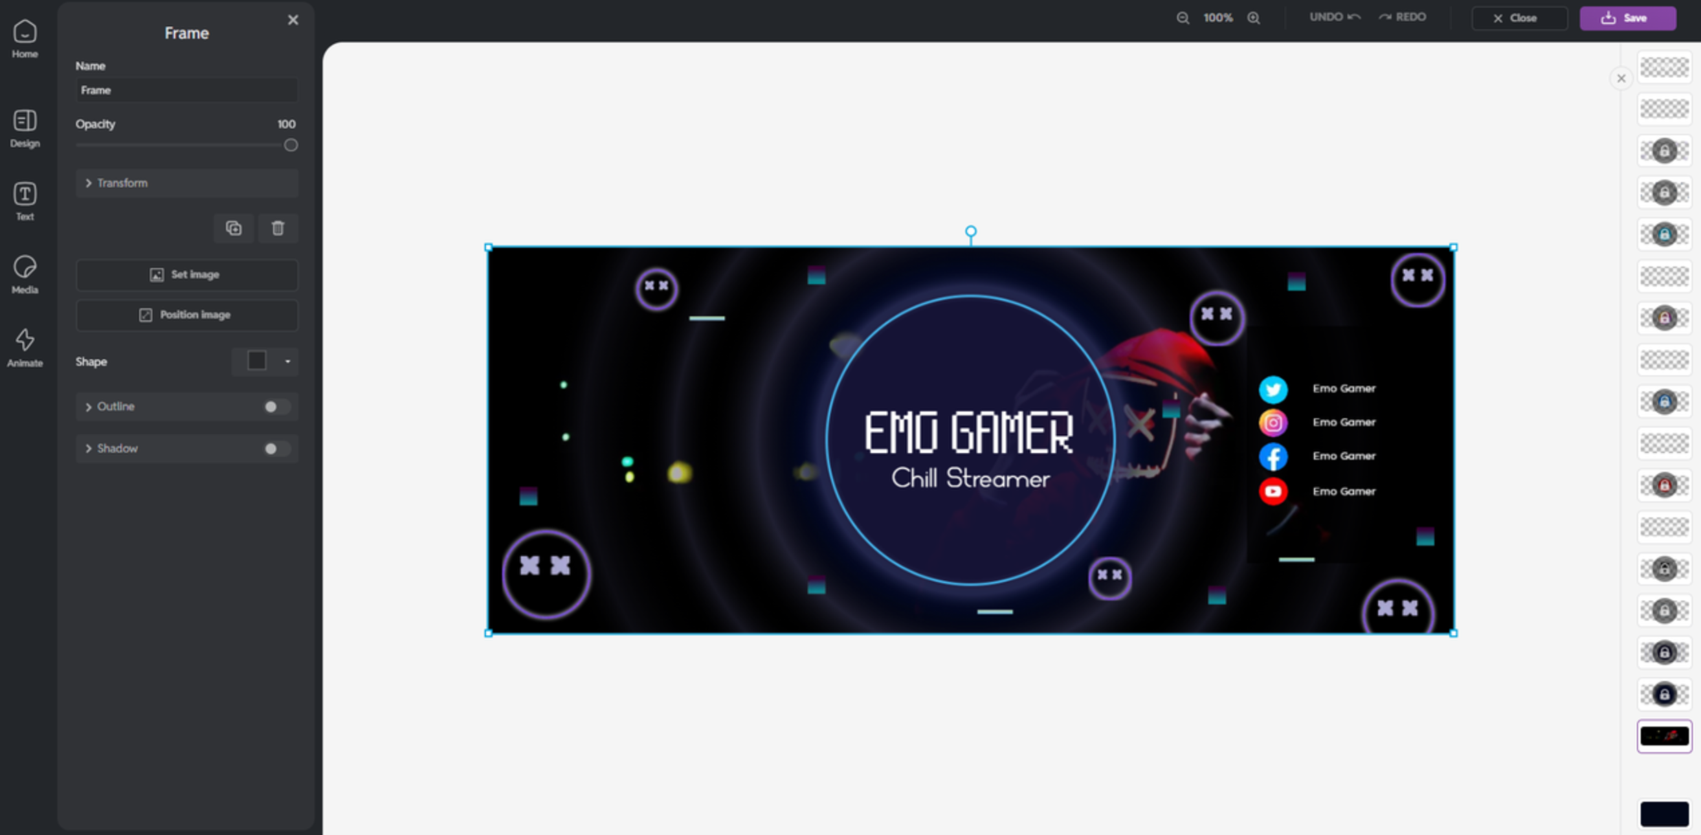Switch to the Design tab
Image resolution: width=1701 pixels, height=835 pixels.
coord(25,128)
